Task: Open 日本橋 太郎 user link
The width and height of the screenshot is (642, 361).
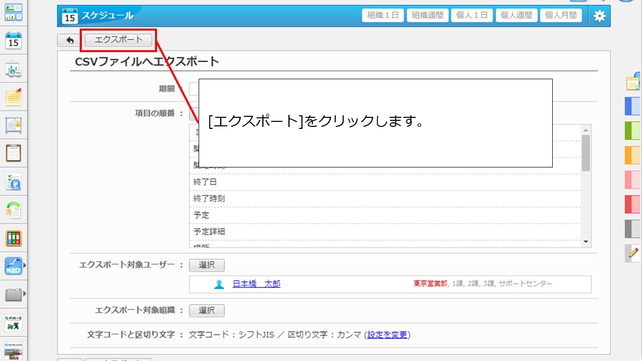Action: point(256,284)
